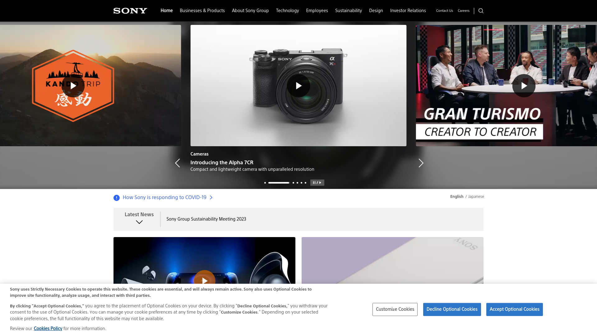Switch language to Japanese
The image size is (597, 336).
[x=476, y=197]
